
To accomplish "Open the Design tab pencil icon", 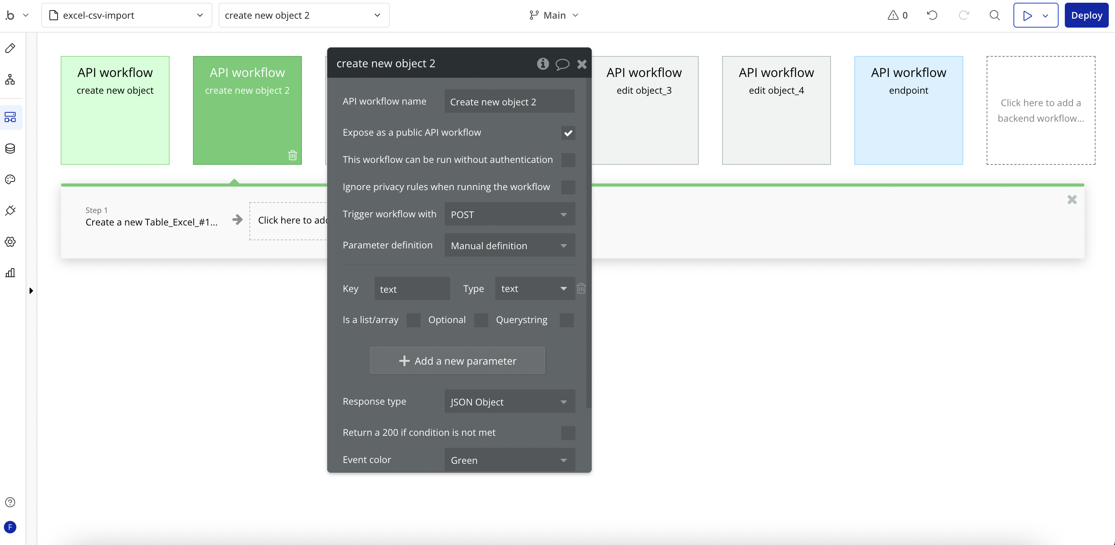I will (11, 48).
